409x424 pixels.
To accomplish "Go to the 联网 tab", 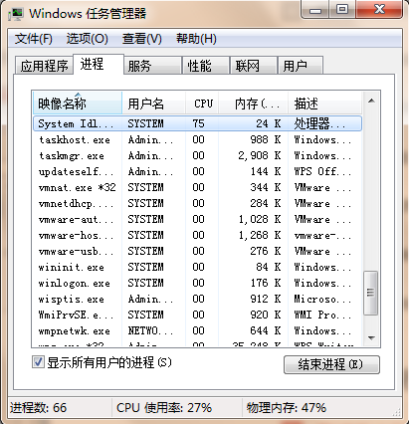I will pyautogui.click(x=254, y=66).
